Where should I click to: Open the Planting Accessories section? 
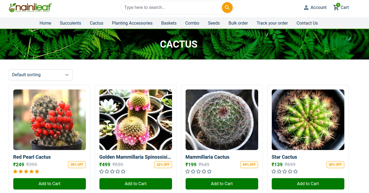[x=132, y=23]
